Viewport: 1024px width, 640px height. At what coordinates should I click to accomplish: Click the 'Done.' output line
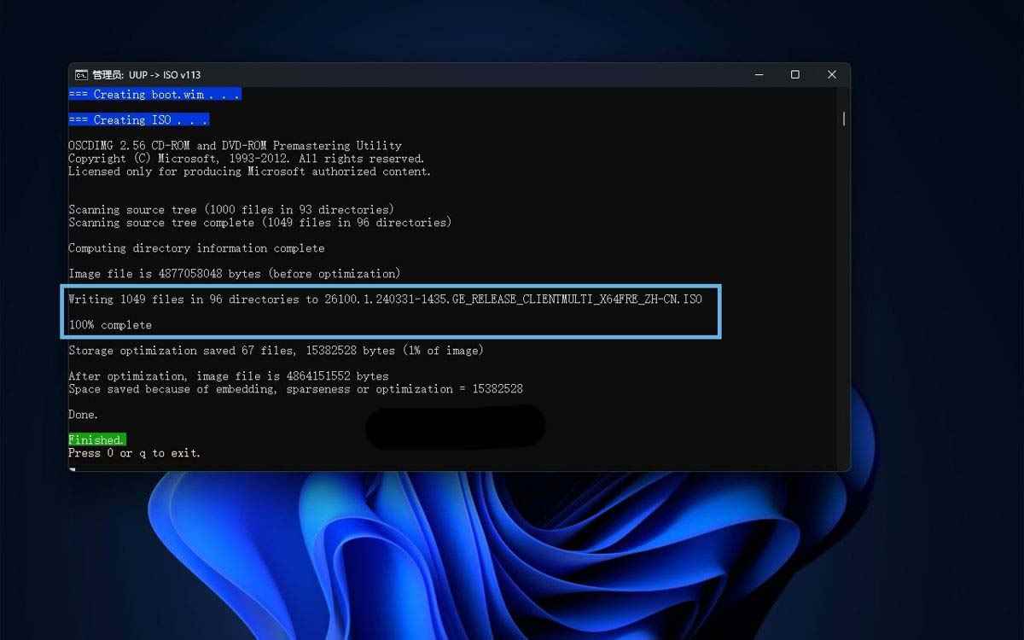(x=82, y=414)
